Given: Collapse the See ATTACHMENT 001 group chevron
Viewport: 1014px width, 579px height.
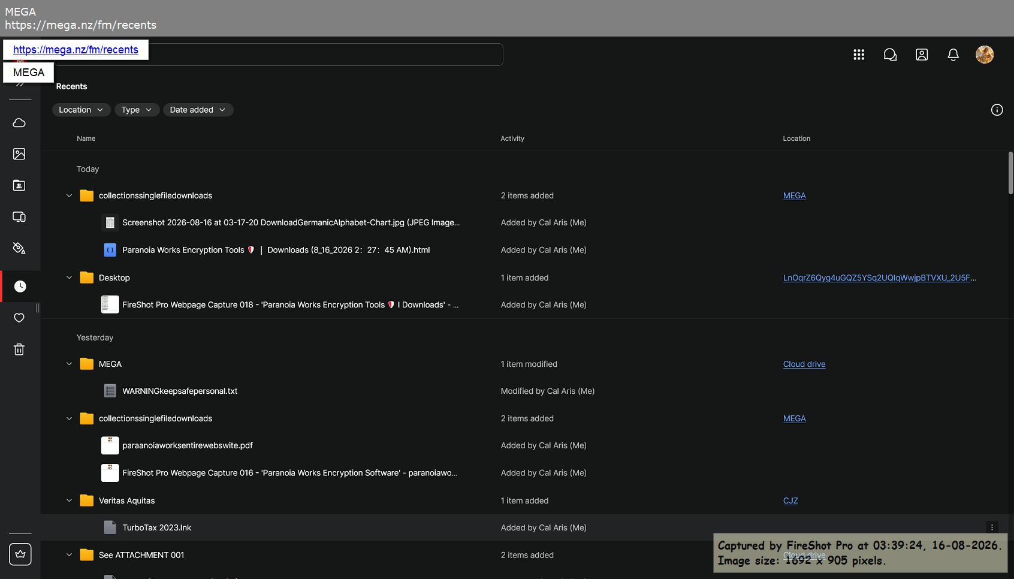Looking at the screenshot, I should [69, 555].
